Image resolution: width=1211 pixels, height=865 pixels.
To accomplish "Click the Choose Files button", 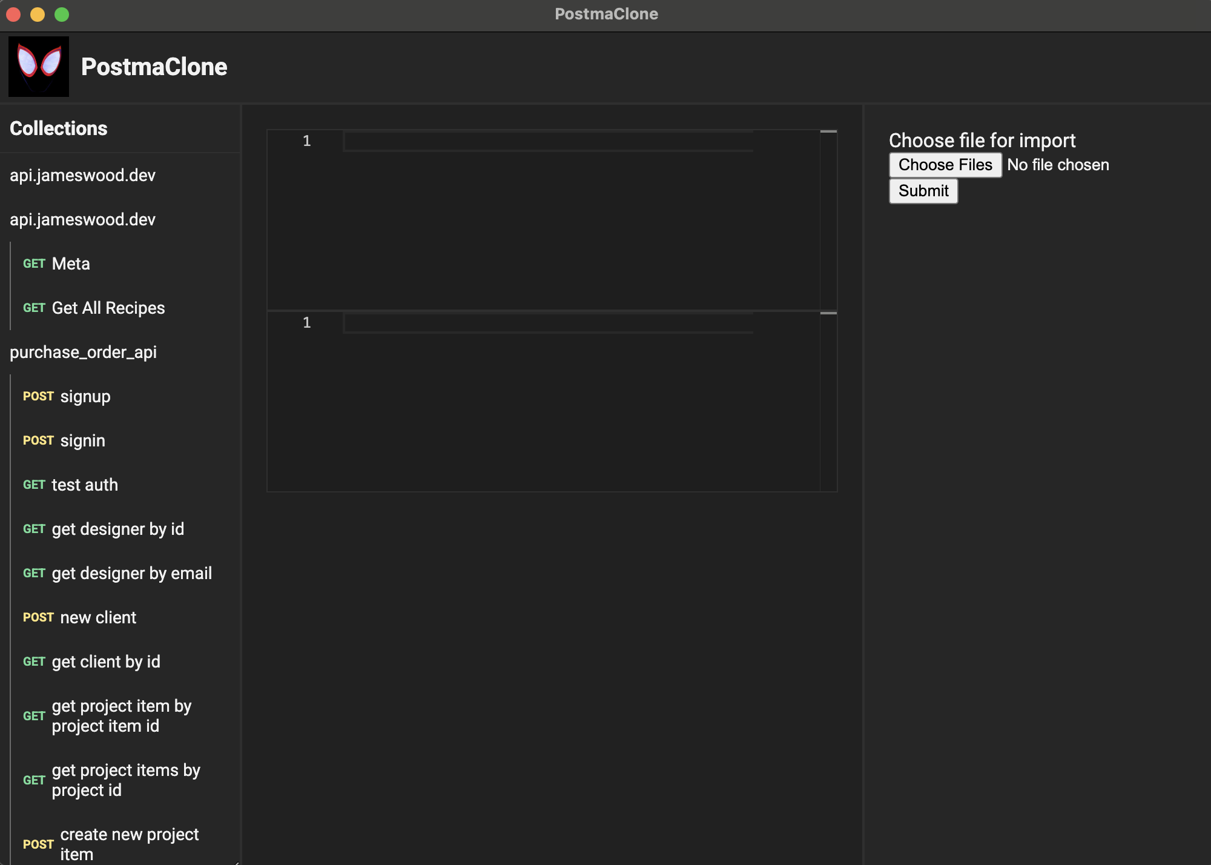I will 945,165.
